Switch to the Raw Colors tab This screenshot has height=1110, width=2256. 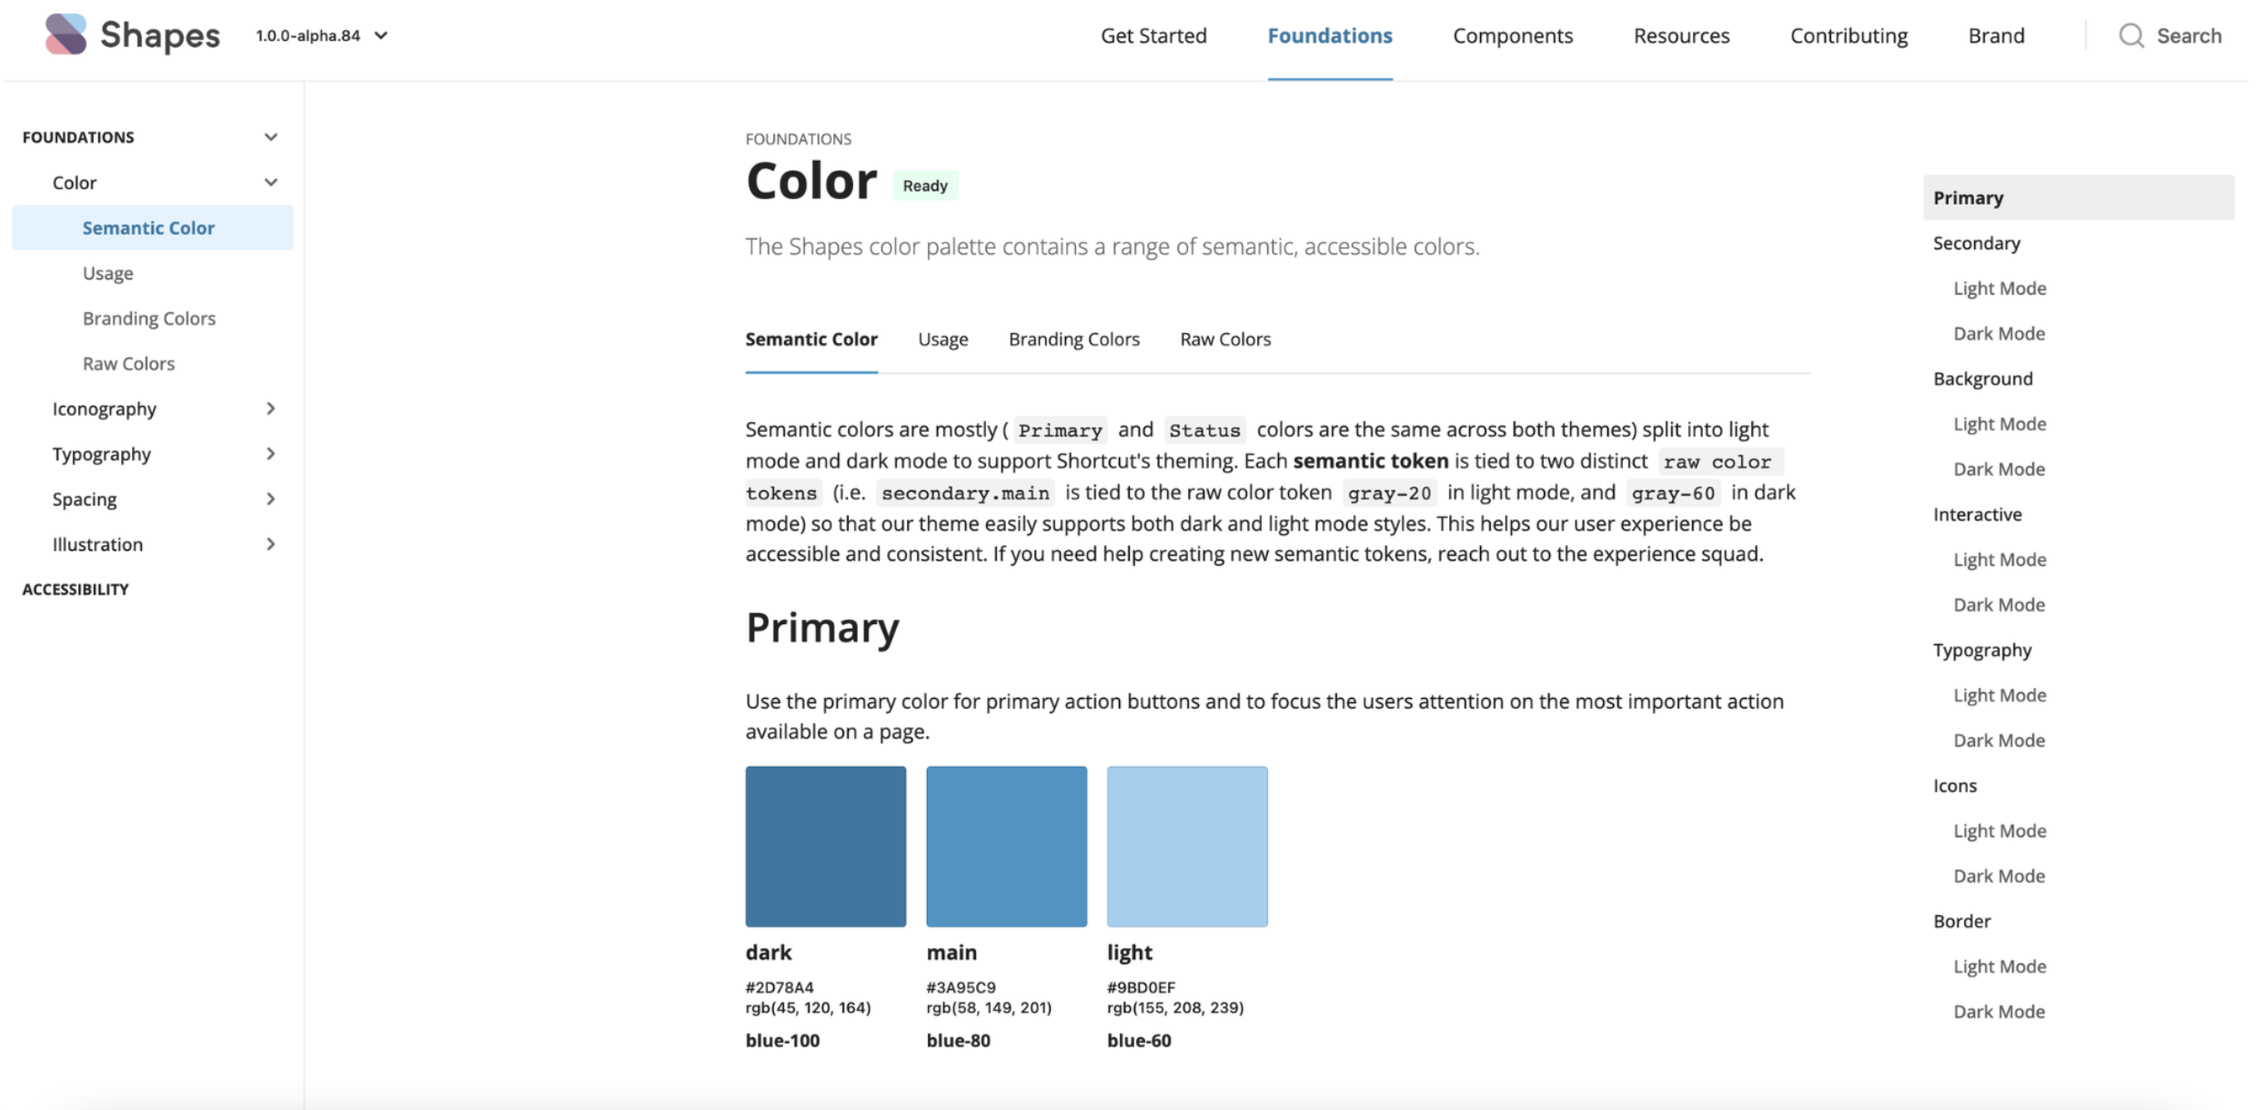[1225, 338]
